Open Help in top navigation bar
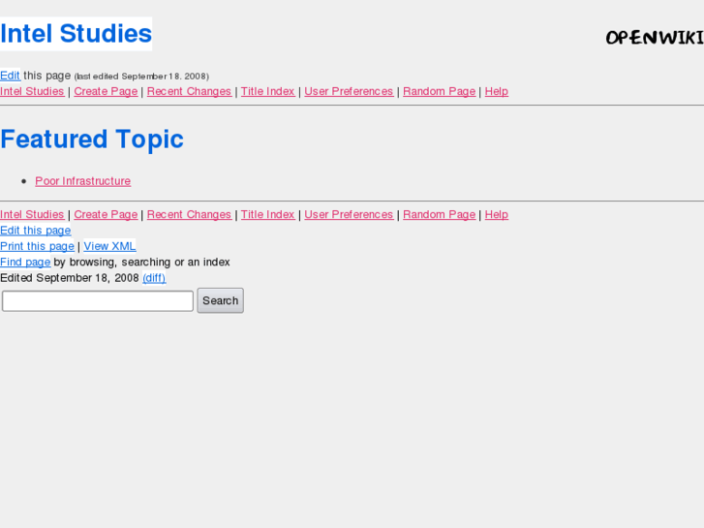704x528 pixels. 497,91
